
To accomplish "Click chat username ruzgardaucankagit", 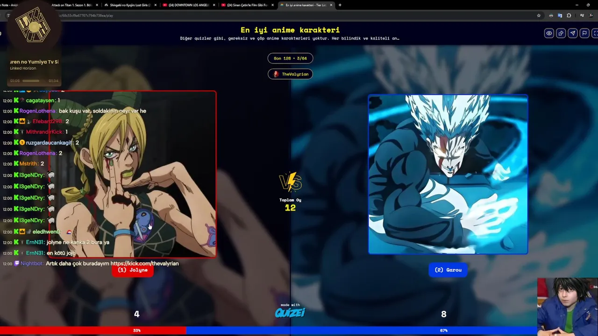I will [x=49, y=143].
